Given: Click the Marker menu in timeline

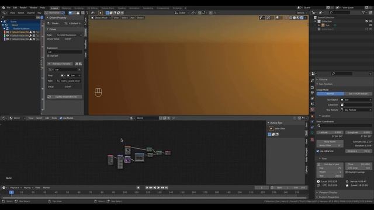Looking at the screenshot, I should (46, 188).
